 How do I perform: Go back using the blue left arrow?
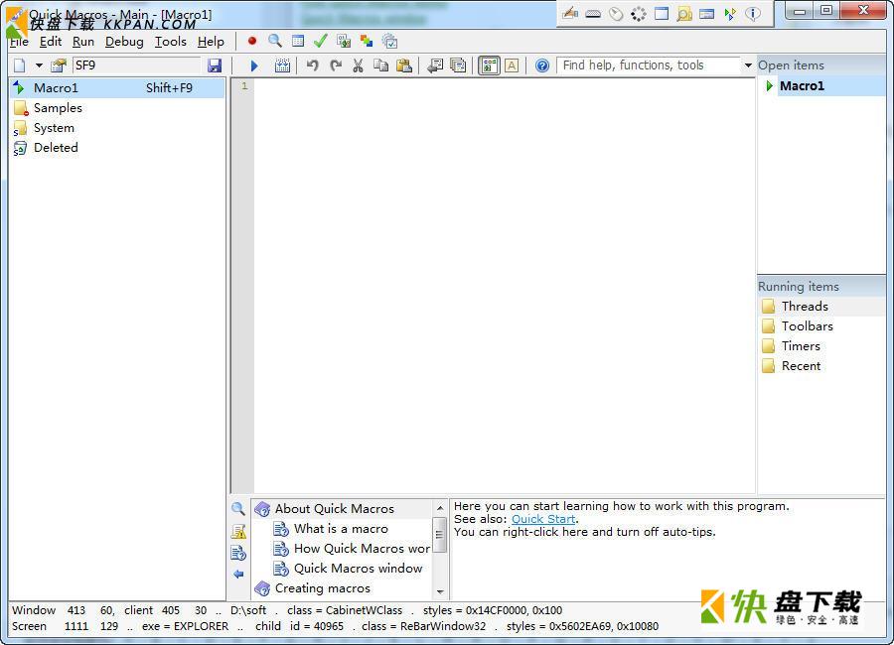238,574
